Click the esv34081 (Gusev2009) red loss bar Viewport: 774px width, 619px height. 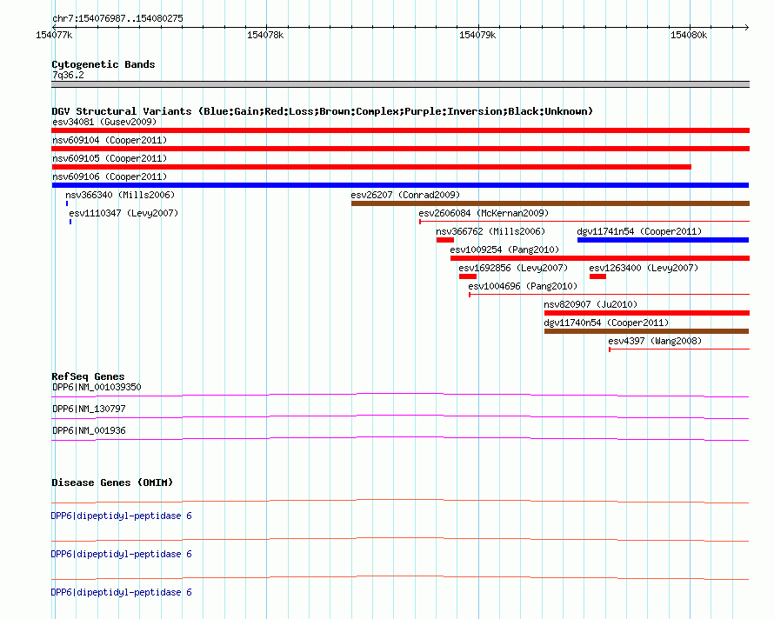(400, 130)
